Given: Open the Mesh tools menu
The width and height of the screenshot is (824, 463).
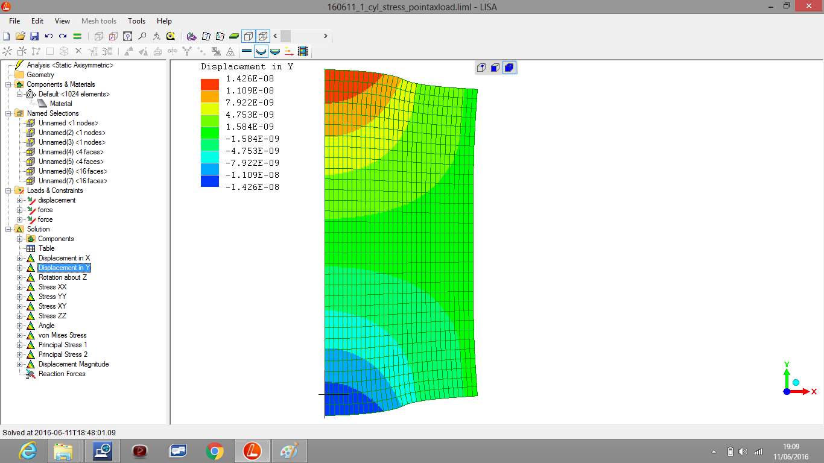Looking at the screenshot, I should click(x=99, y=21).
